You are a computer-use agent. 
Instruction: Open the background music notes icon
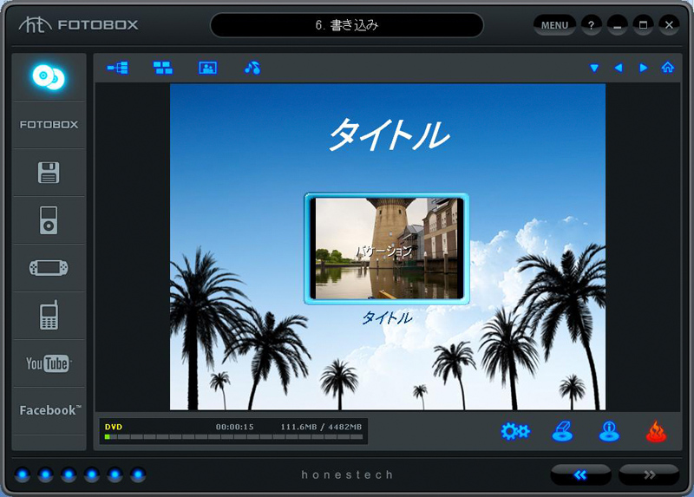pos(252,68)
